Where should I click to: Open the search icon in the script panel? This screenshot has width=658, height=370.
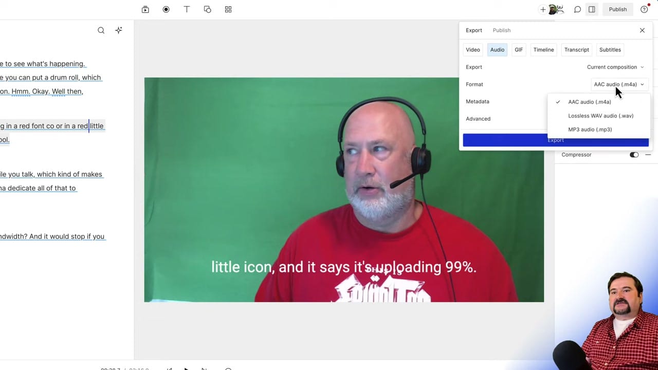pos(101,30)
